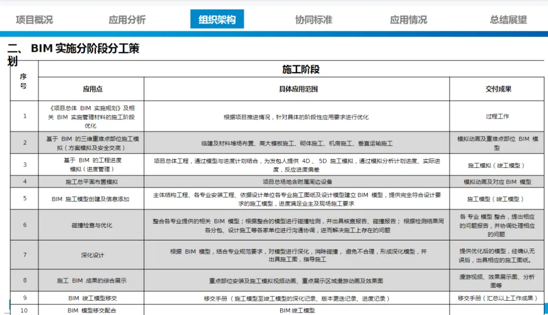Click 施工模拟（竣工模型）cell in row 3
The image size is (548, 315).
[497, 165]
